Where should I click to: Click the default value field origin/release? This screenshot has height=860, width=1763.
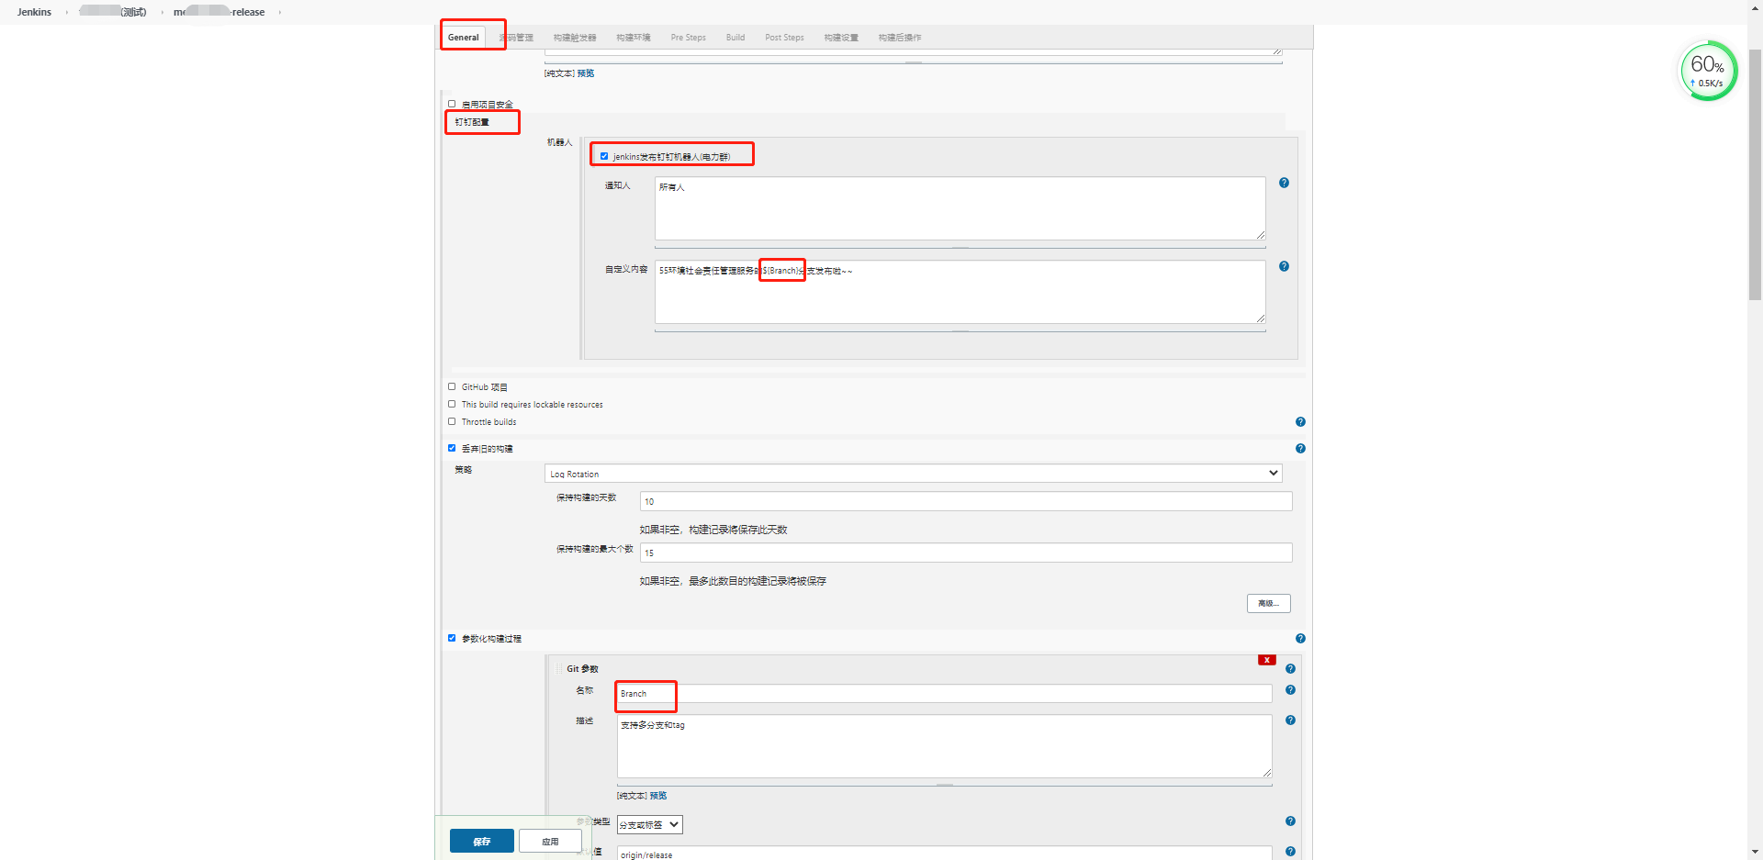[945, 854]
